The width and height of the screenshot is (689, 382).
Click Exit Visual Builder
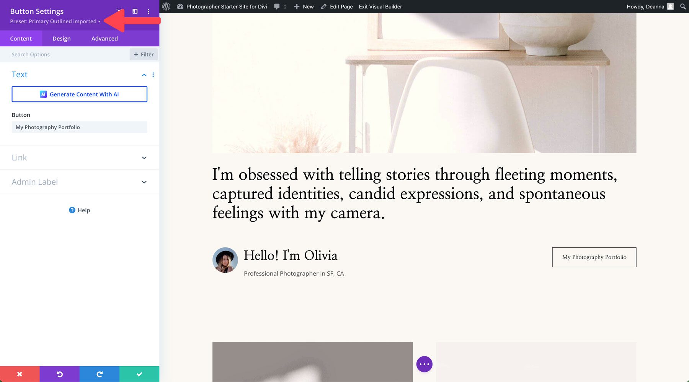380,7
